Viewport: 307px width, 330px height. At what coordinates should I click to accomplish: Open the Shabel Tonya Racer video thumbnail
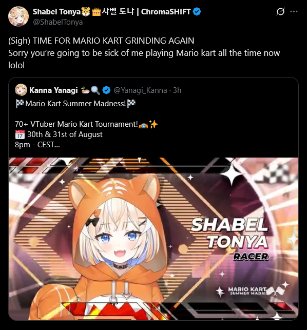pyautogui.click(x=153, y=239)
